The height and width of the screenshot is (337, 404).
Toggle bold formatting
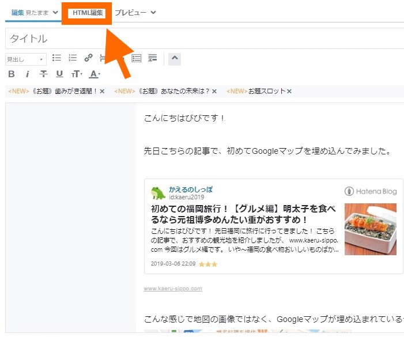click(x=12, y=74)
